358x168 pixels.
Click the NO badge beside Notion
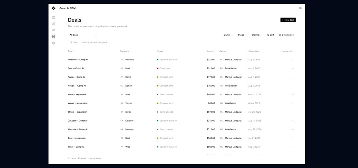point(122,86)
